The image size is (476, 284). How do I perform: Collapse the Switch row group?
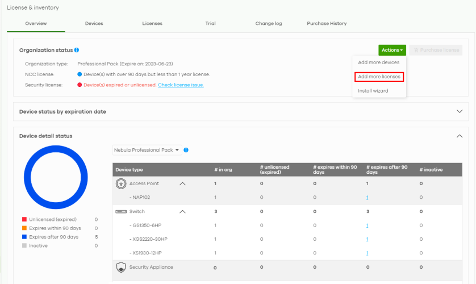(182, 211)
